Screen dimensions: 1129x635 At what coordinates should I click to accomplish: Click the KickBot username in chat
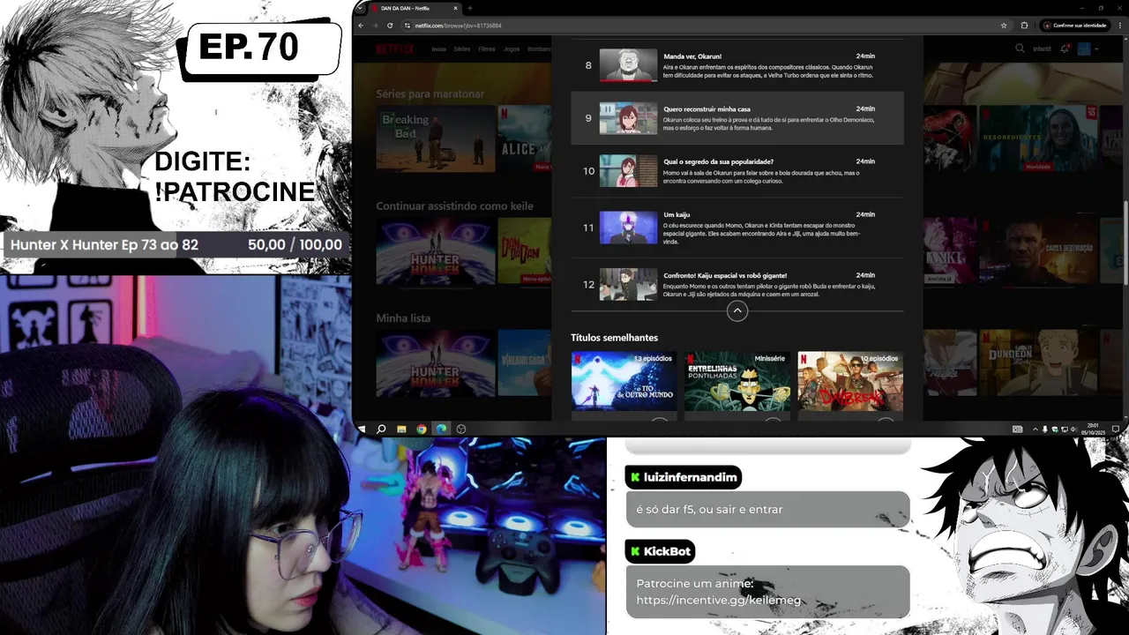pos(667,551)
